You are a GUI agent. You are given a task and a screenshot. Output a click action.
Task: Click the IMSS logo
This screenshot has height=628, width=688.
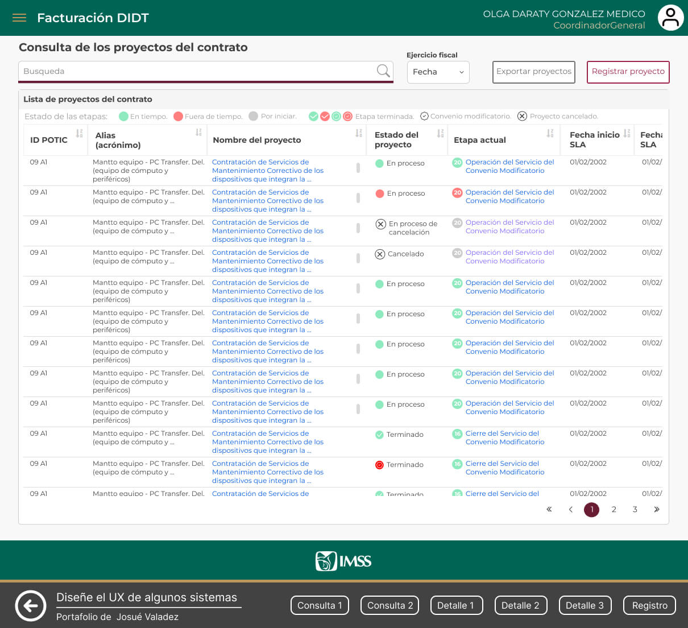click(343, 561)
